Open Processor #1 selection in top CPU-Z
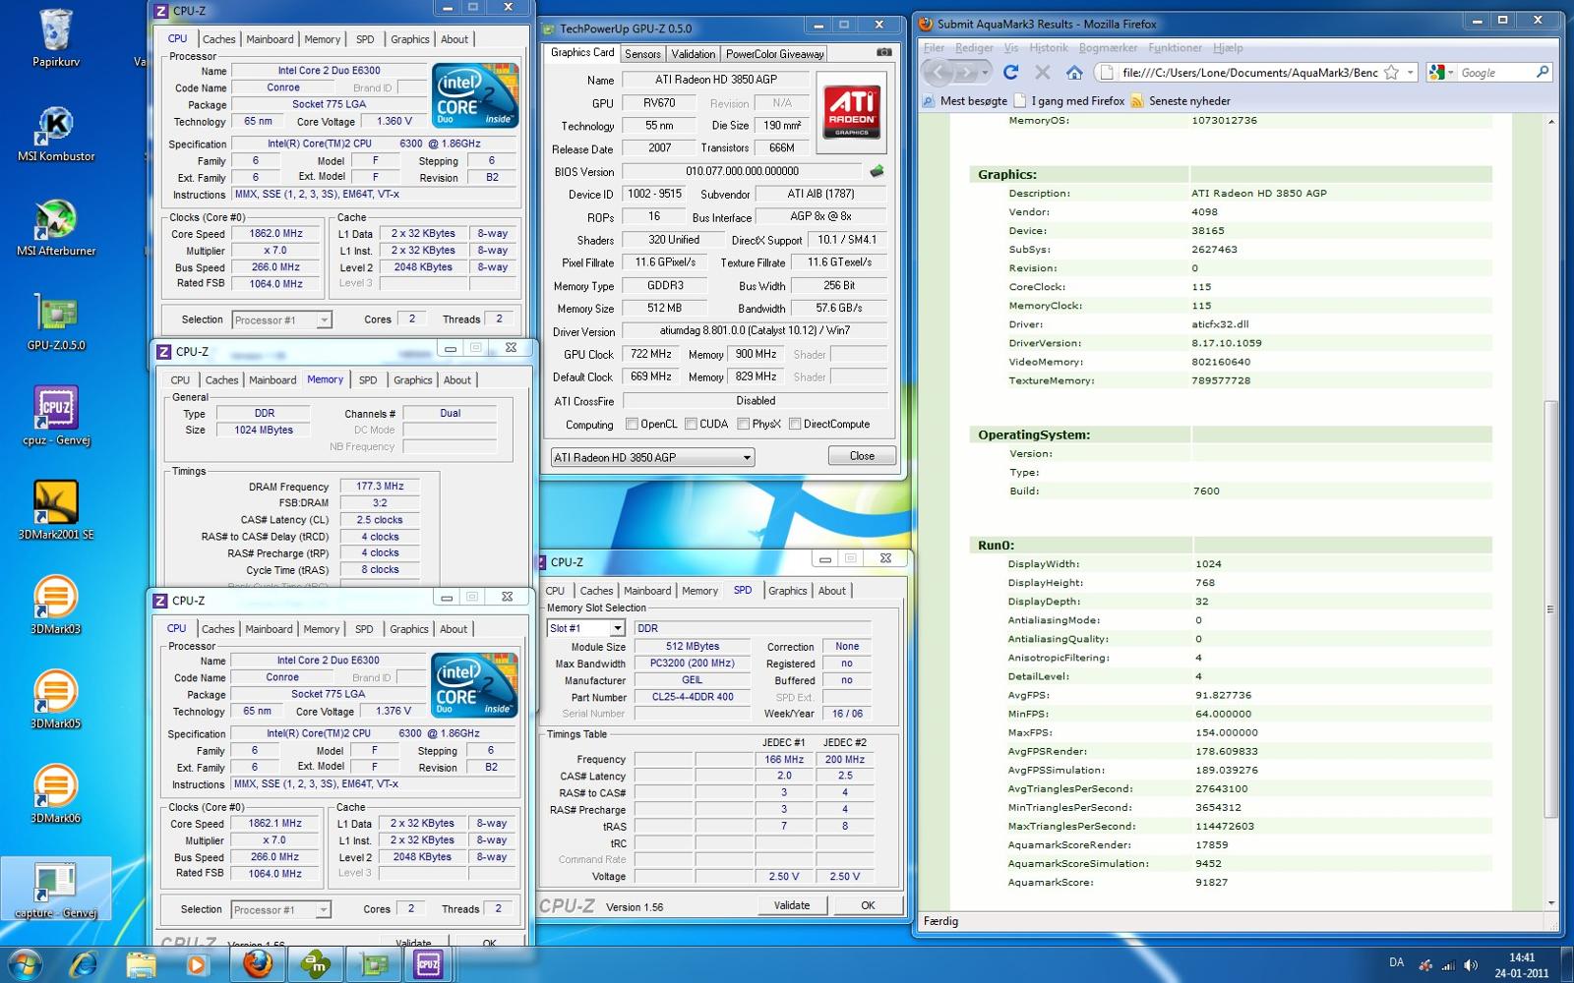The image size is (1574, 983). [x=282, y=319]
